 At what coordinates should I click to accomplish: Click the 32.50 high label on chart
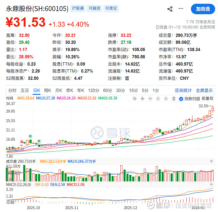203,106
